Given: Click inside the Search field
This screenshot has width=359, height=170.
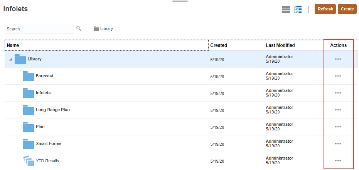Looking at the screenshot, I should pyautogui.click(x=39, y=29).
